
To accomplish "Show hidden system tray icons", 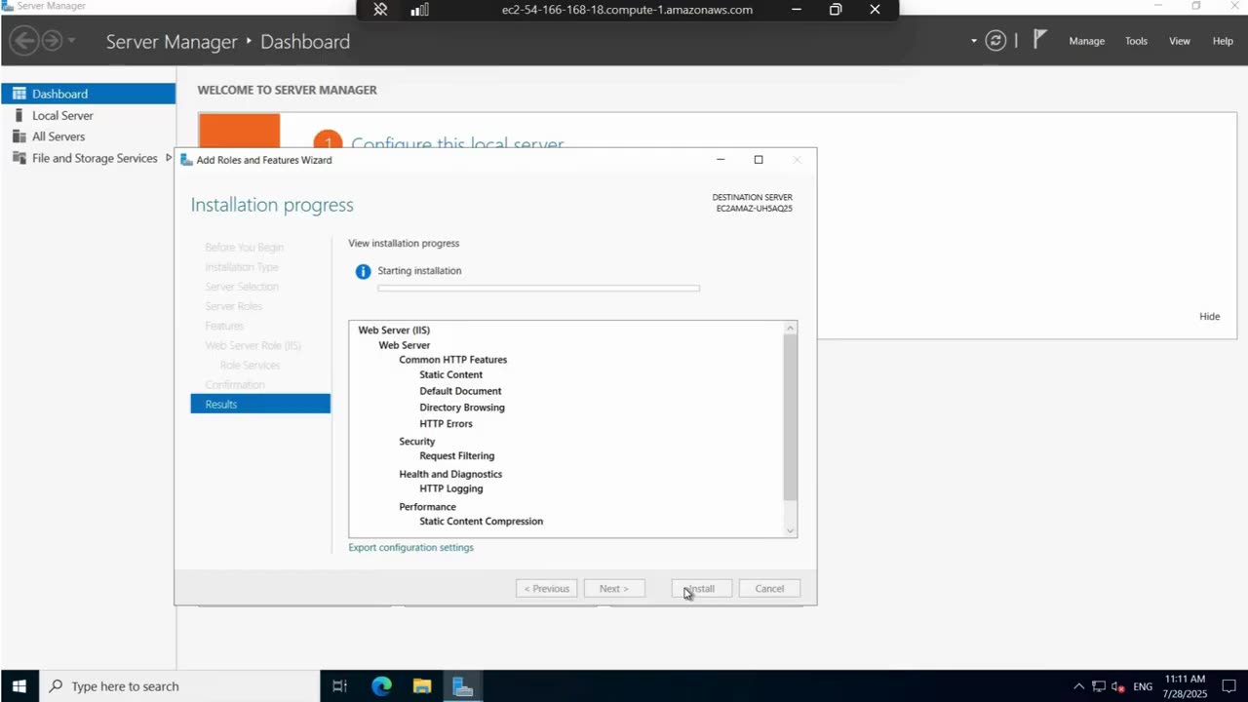I will pos(1078,686).
